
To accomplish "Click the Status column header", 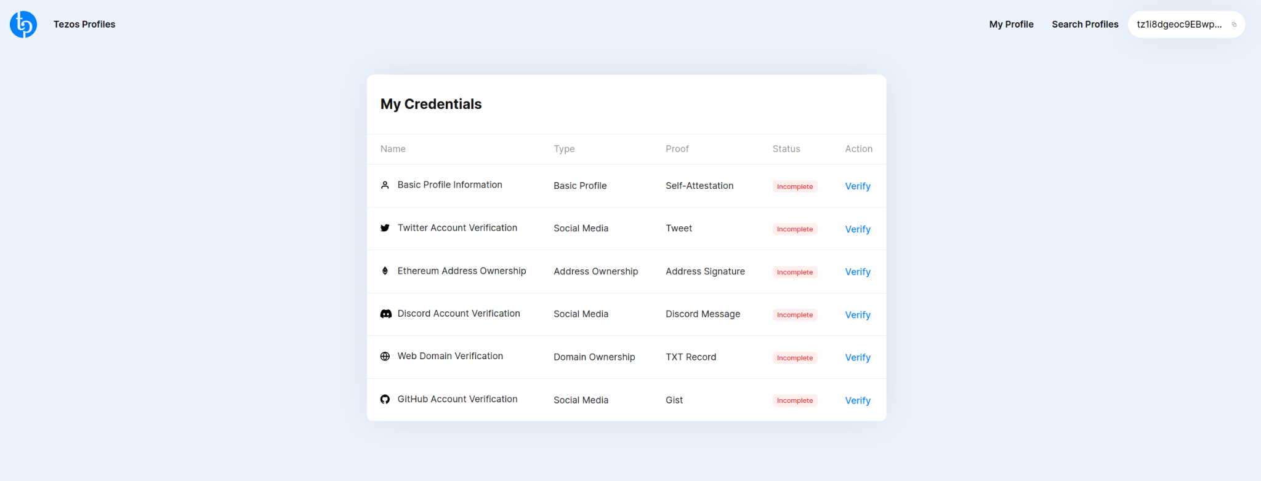I will tap(786, 149).
